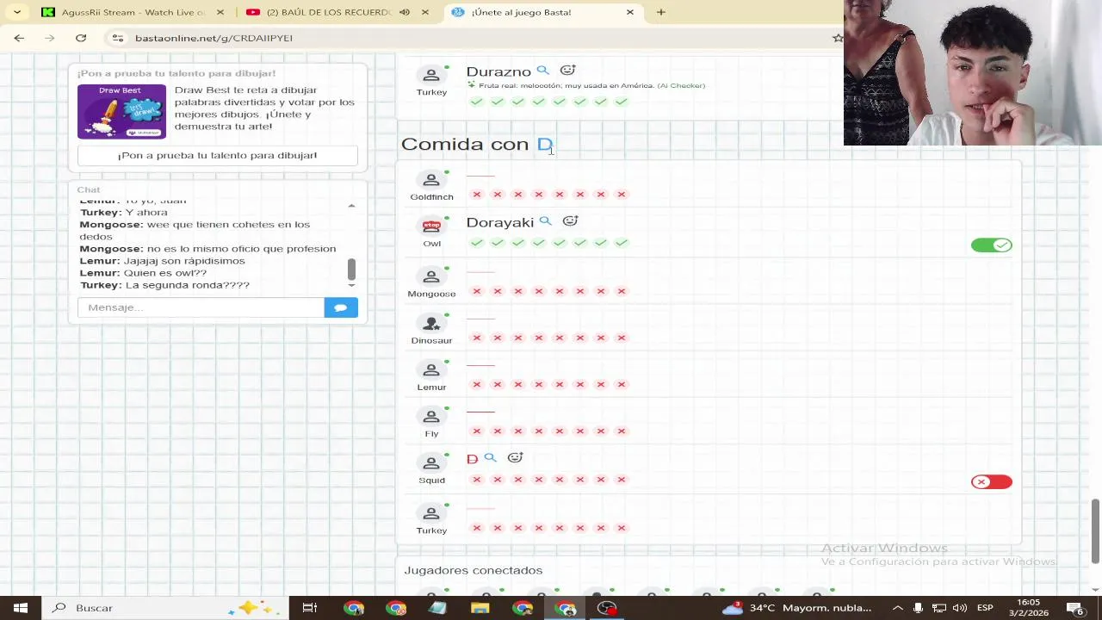Click the Goldfinch player avatar
This screenshot has width=1102, height=620.
431,180
